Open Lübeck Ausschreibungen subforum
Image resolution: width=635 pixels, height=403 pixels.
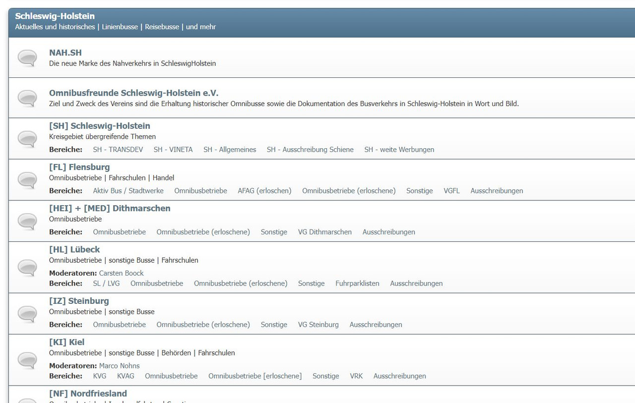[416, 283]
